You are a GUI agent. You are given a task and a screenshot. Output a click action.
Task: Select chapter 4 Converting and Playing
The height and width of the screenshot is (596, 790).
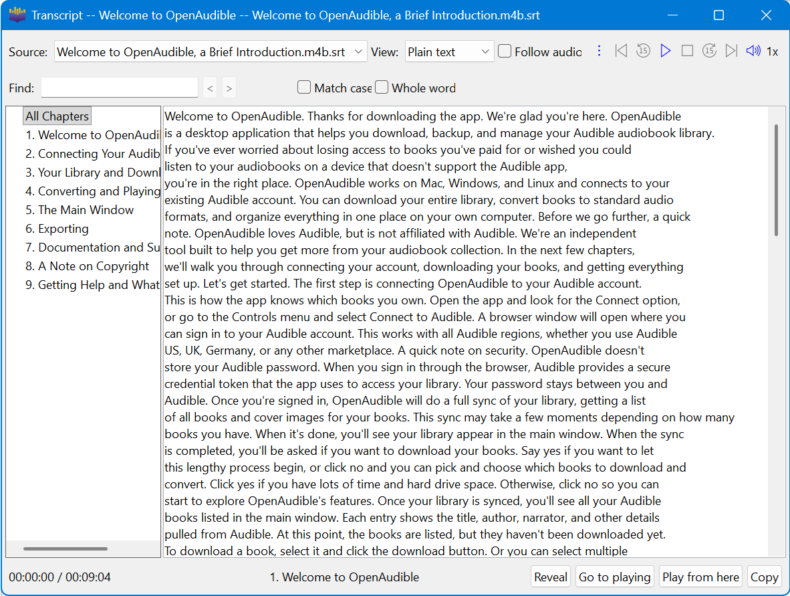[x=92, y=191]
